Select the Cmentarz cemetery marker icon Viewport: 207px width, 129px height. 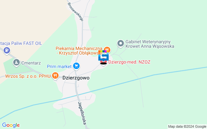pyautogui.click(x=16, y=63)
